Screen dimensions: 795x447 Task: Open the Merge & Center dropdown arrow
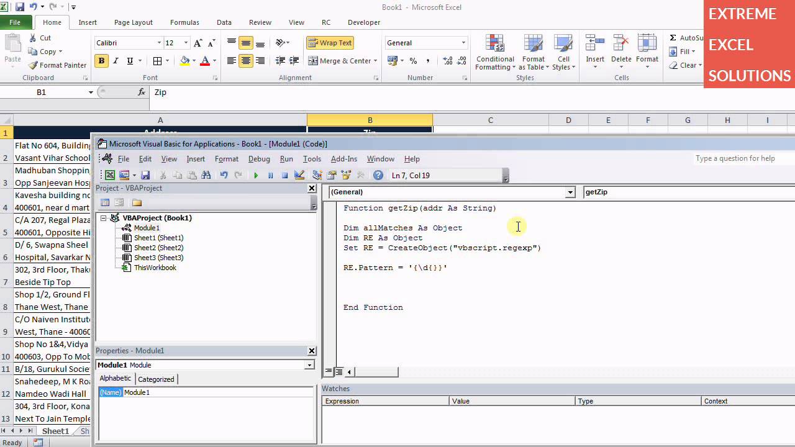376,61
